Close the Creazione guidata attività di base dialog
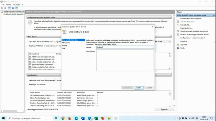 coord(153,27)
